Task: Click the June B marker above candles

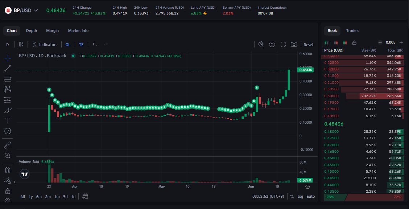Action: point(257,88)
